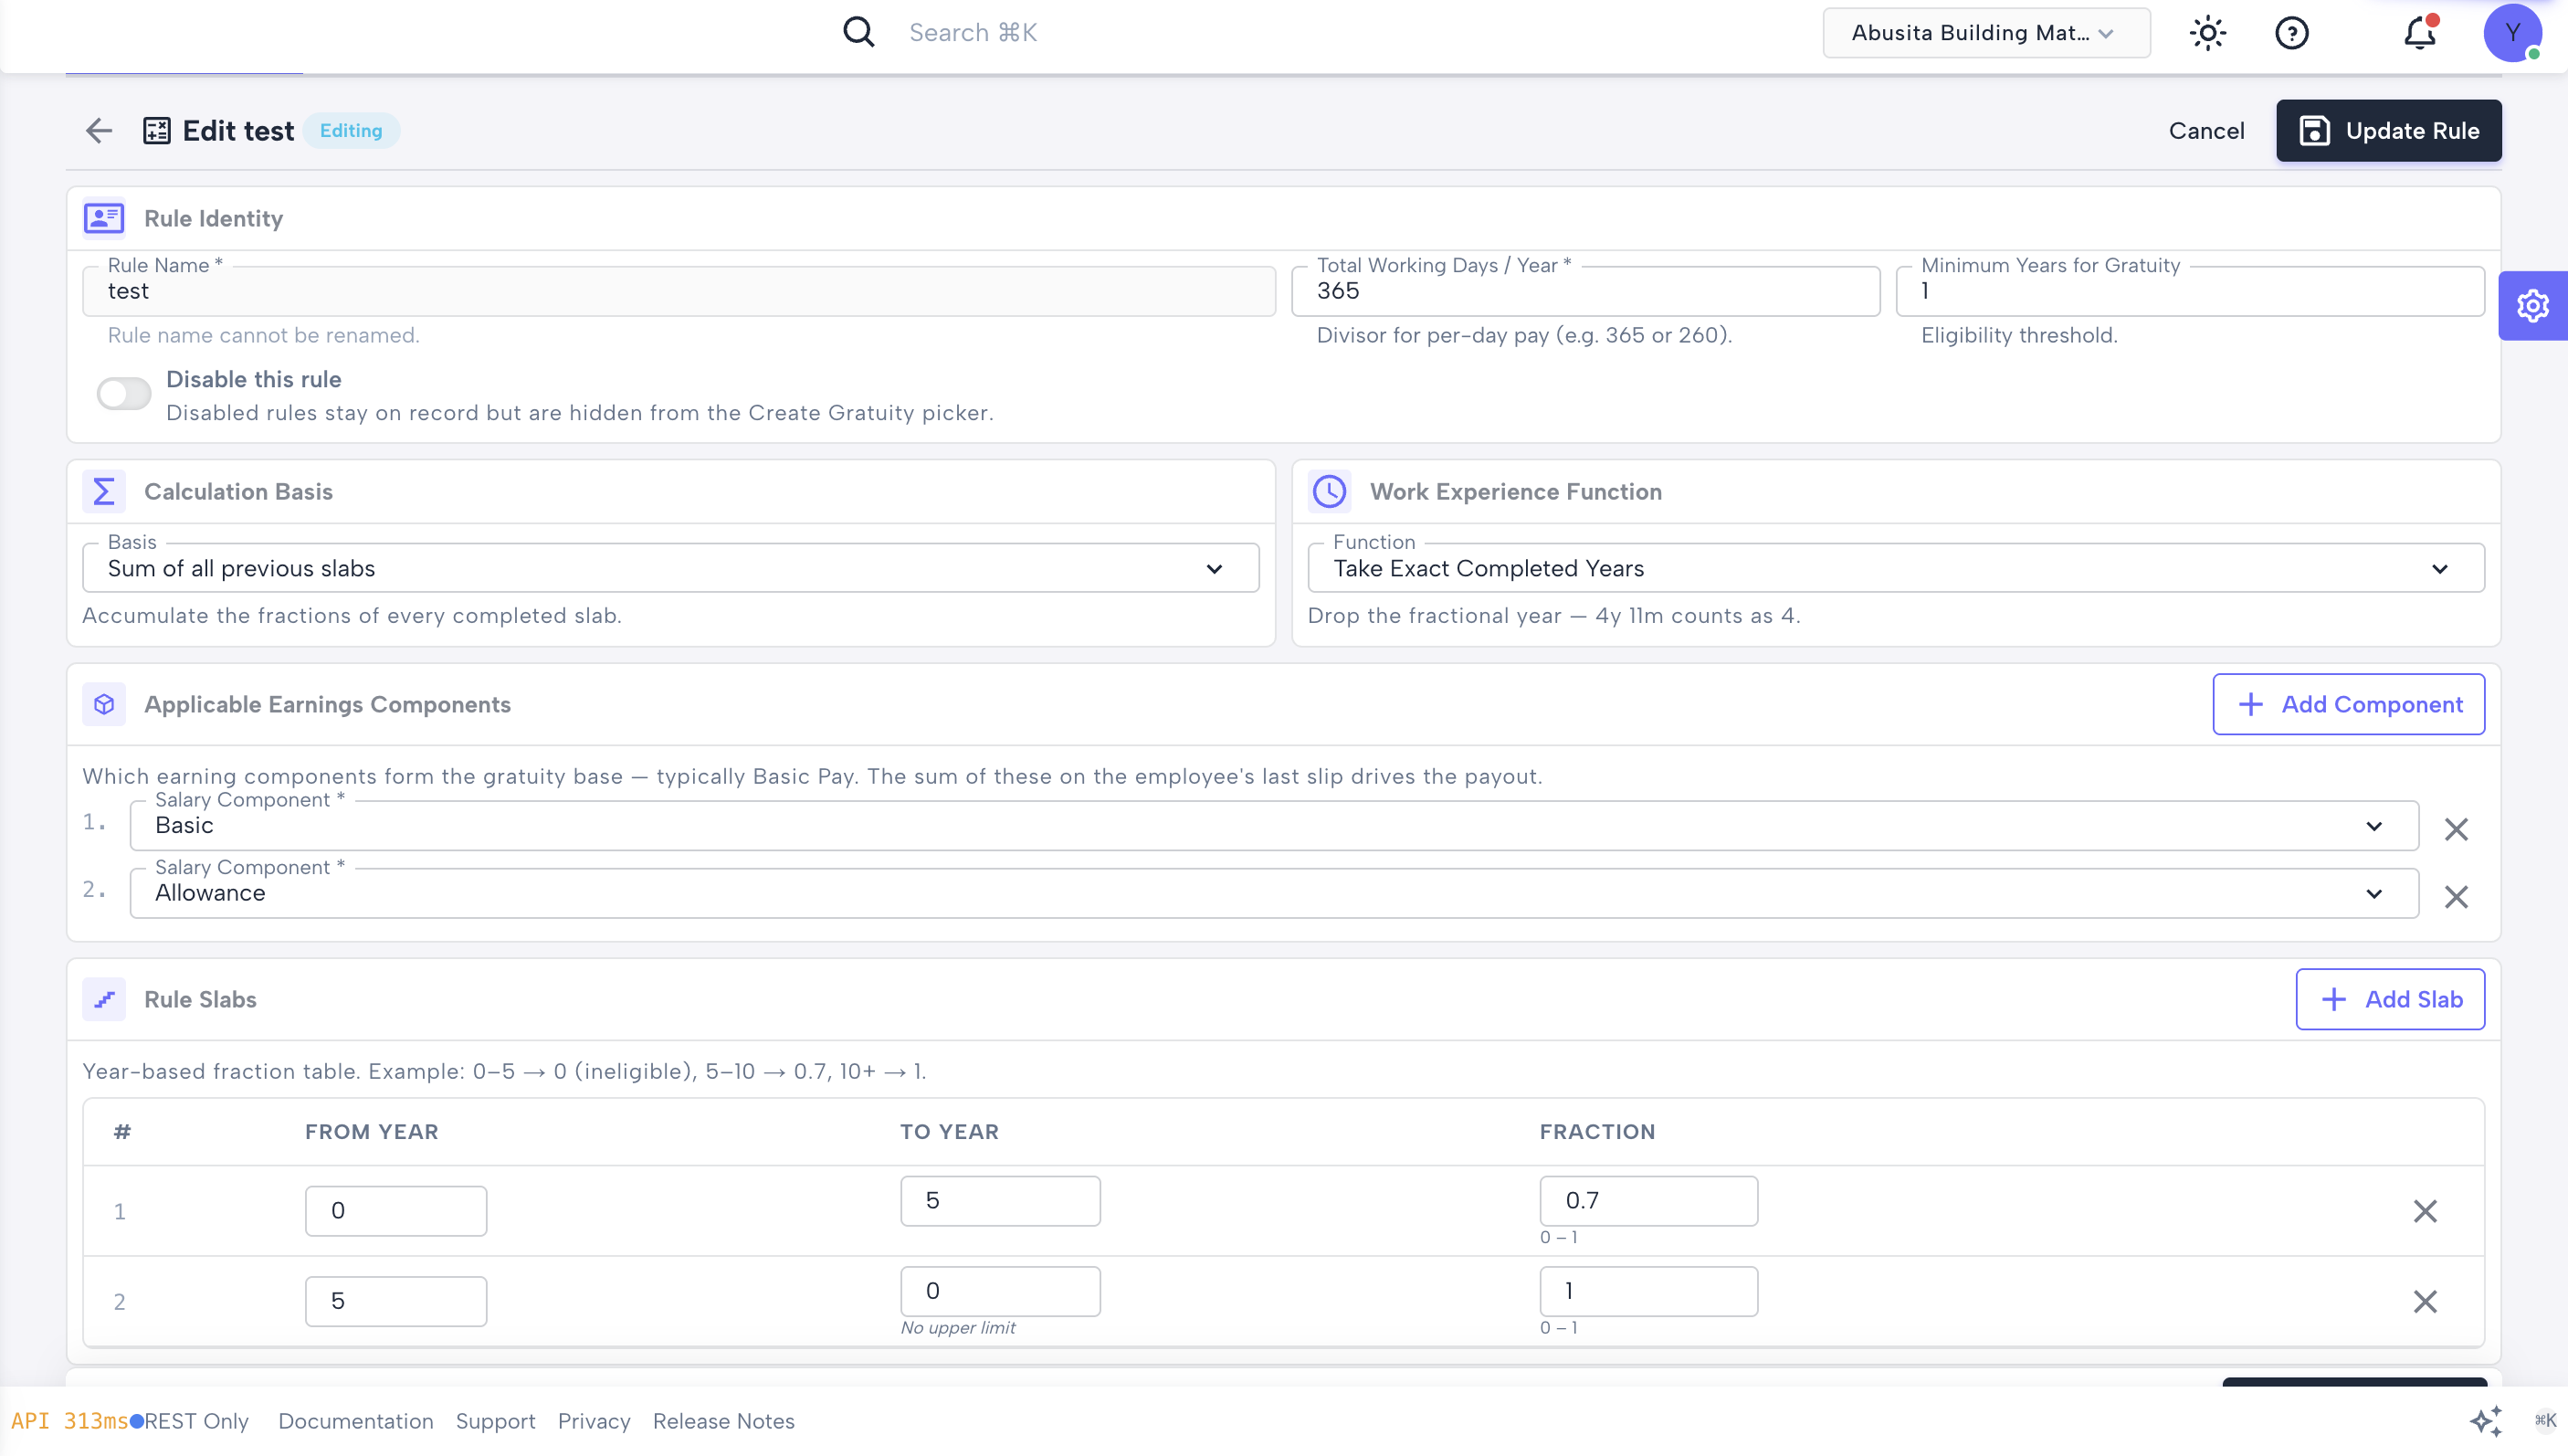Open the Basis dropdown
The width and height of the screenshot is (2568, 1456).
tap(669, 568)
